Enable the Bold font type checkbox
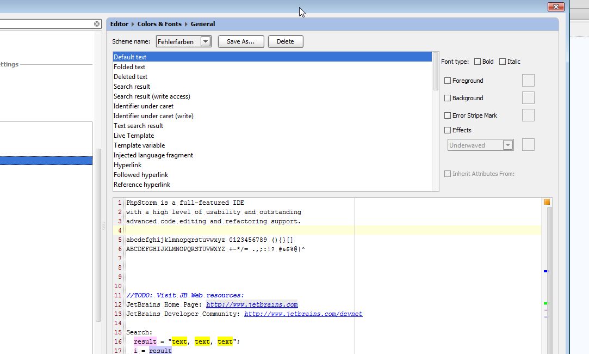This screenshot has width=589, height=354. (478, 62)
